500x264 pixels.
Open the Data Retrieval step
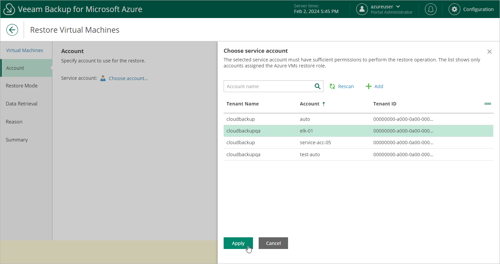22,104
